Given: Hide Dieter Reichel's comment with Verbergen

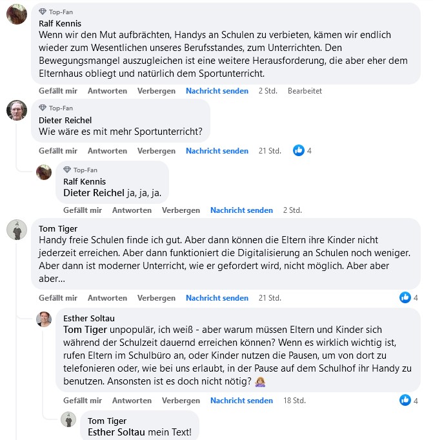Looking at the screenshot, I should click(156, 151).
